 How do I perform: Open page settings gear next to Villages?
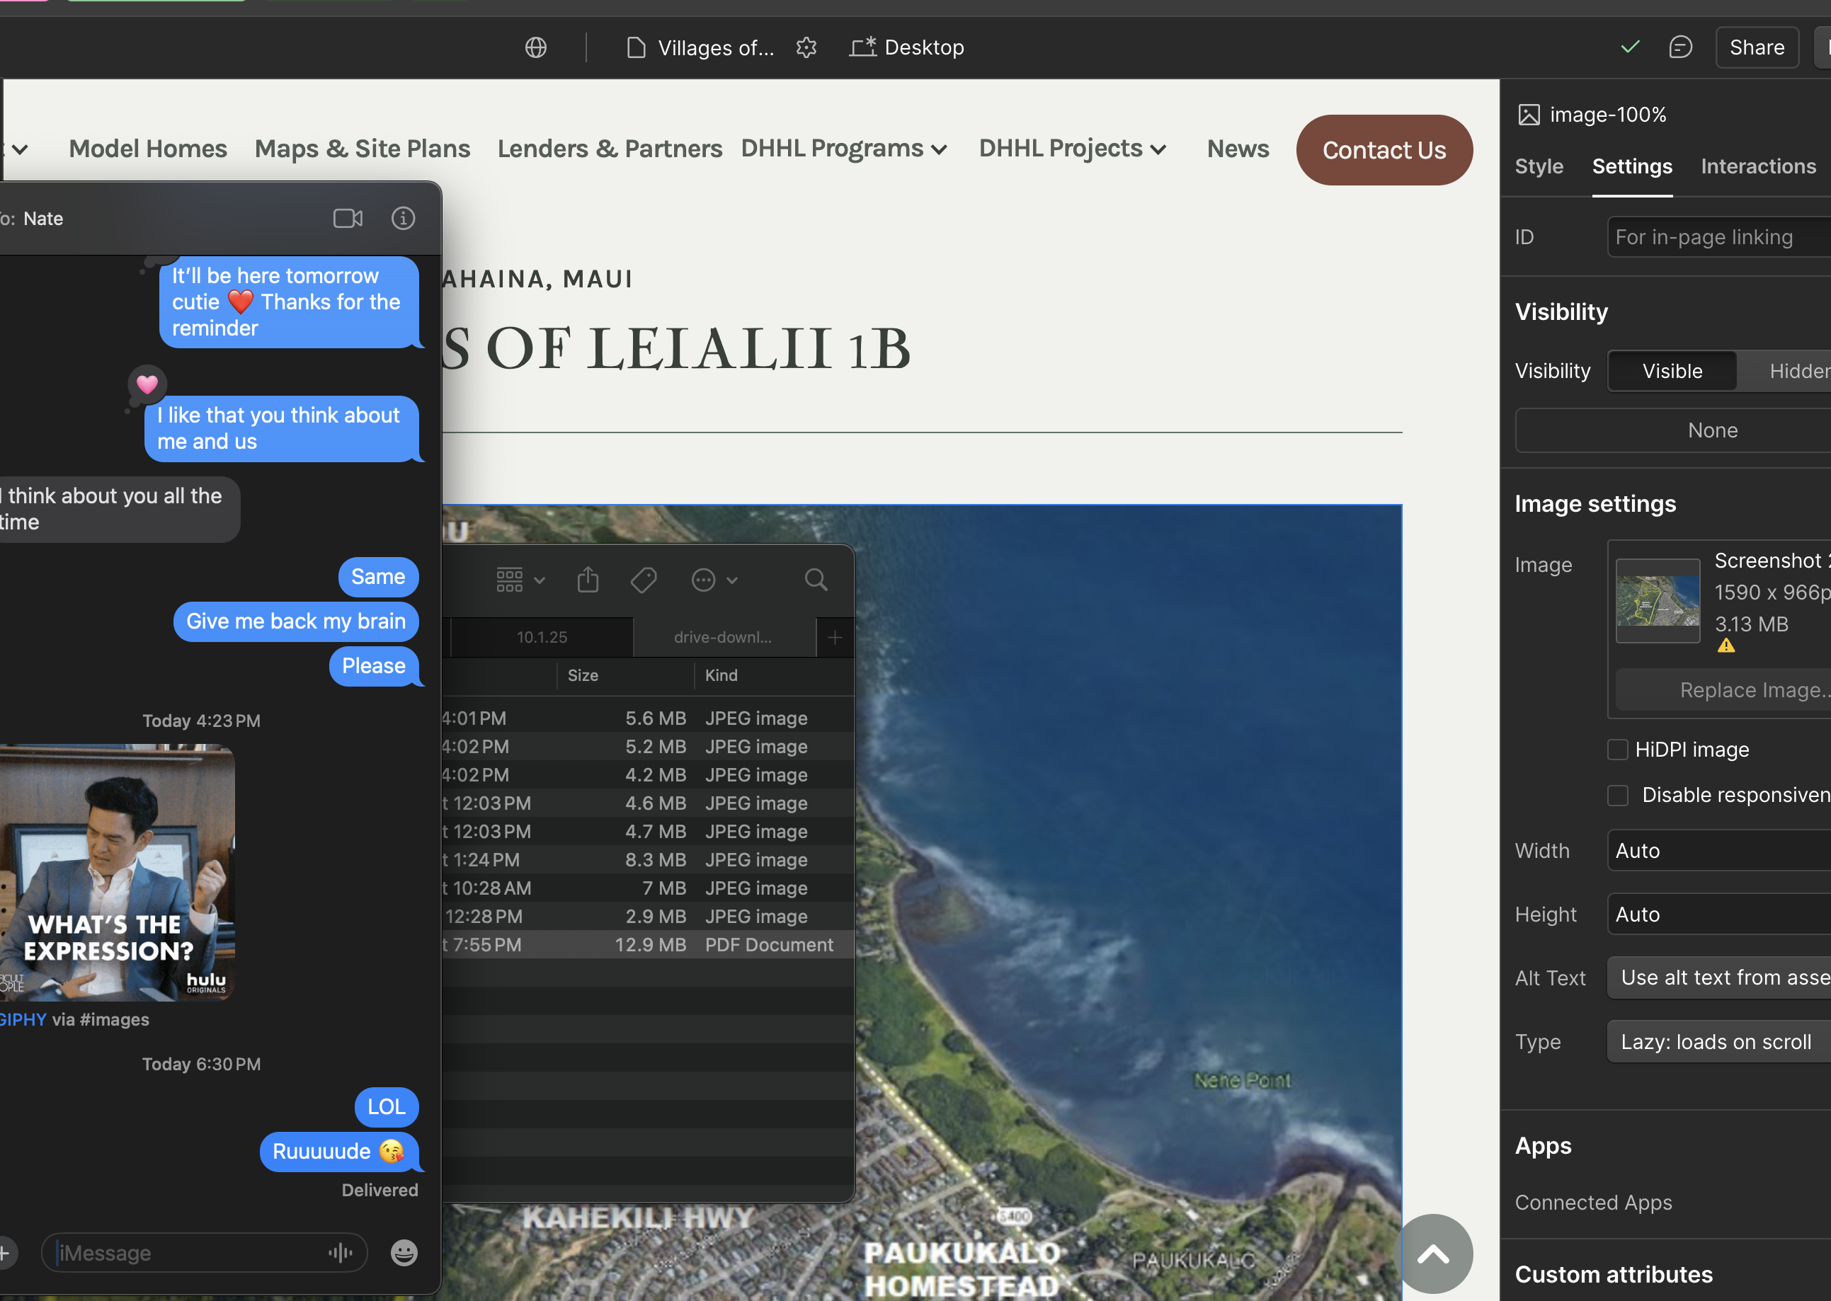click(806, 47)
